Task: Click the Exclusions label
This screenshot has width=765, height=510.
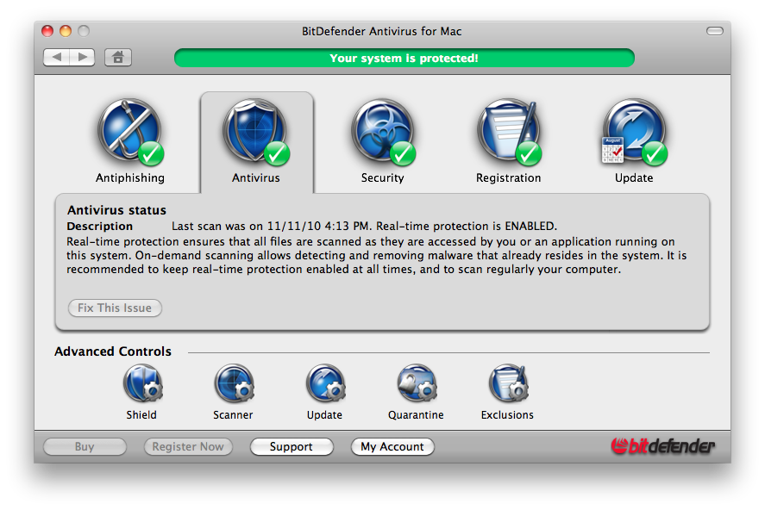Action: 507,415
